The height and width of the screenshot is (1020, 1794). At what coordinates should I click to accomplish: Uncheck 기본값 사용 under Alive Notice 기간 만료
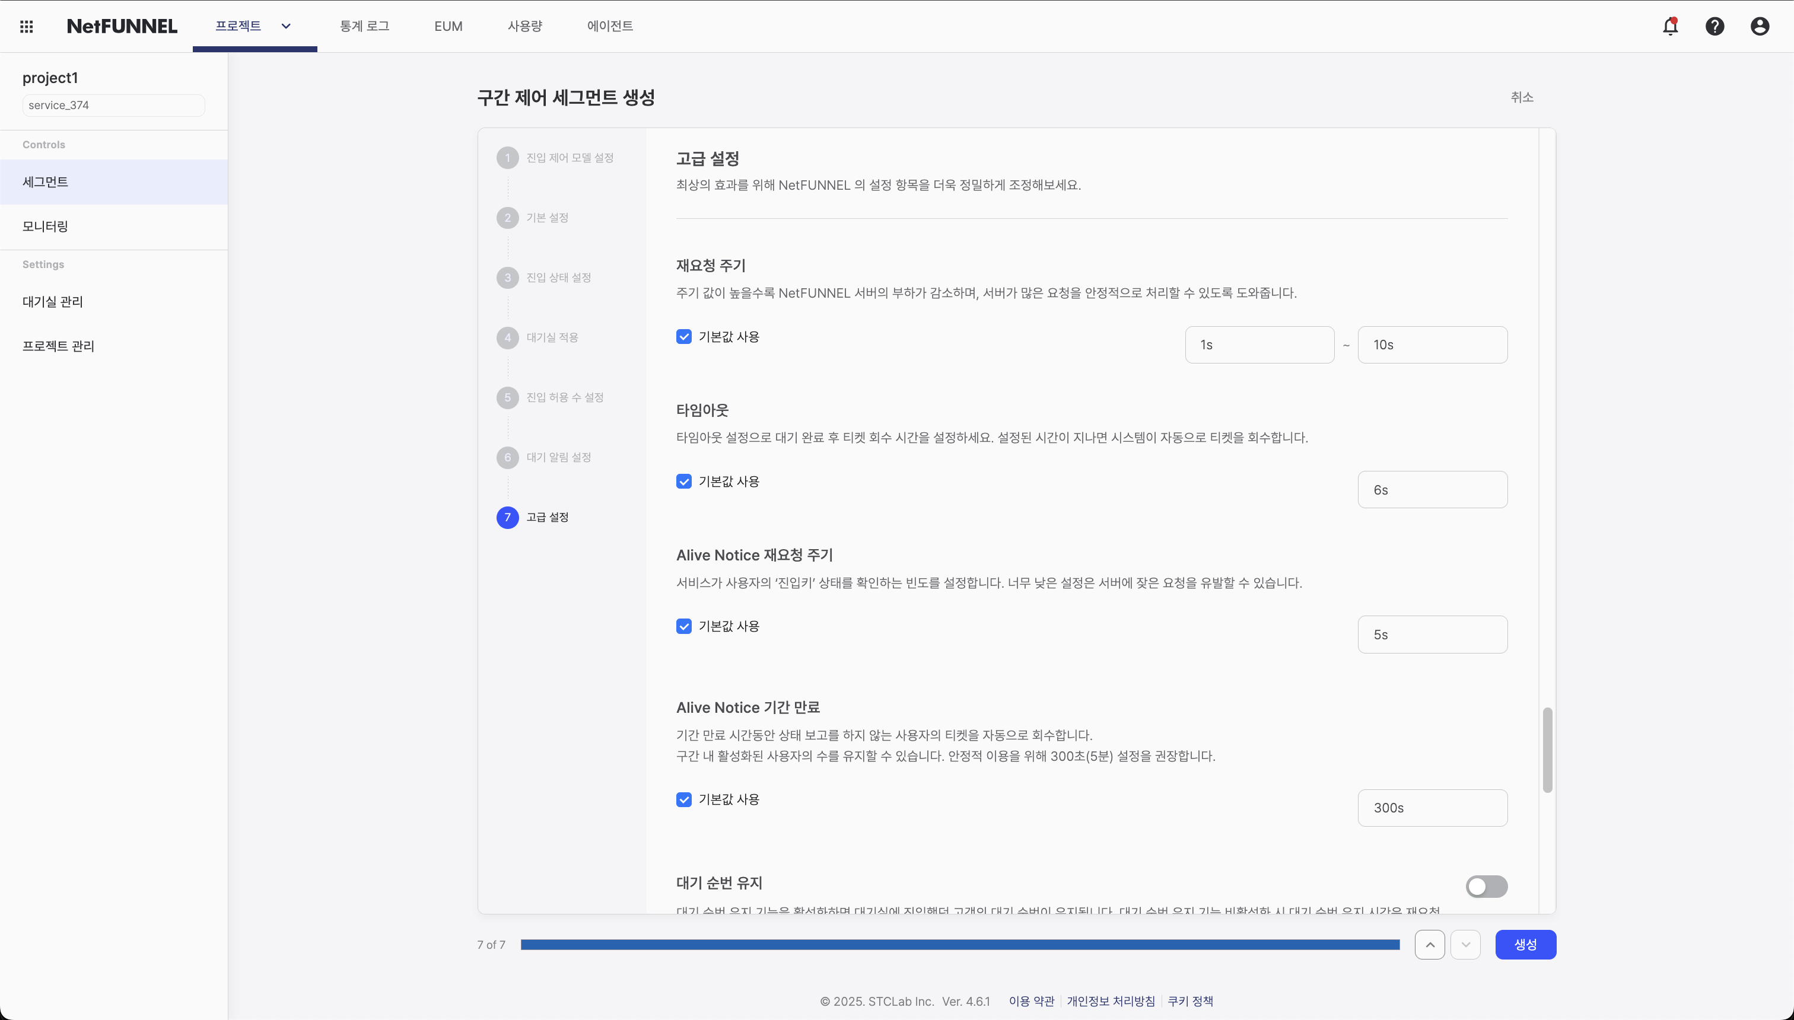pos(684,799)
